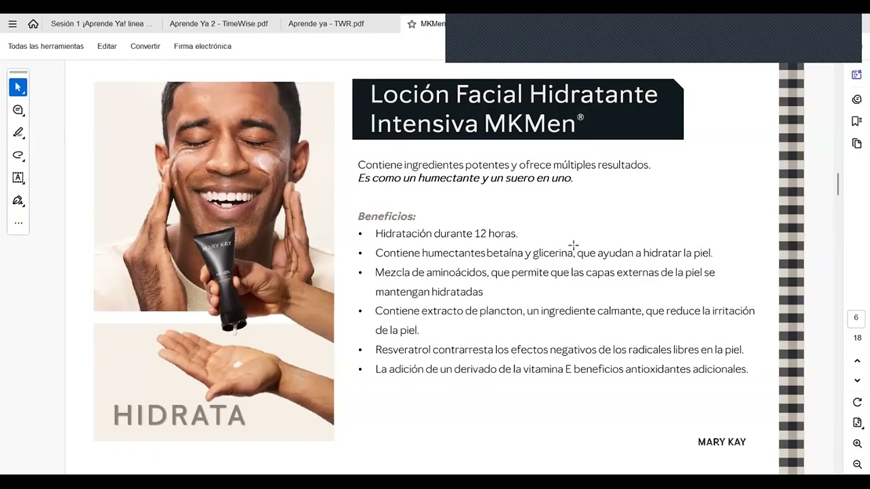Open the Editar menu
Screen dimensions: 870x489
107,46
